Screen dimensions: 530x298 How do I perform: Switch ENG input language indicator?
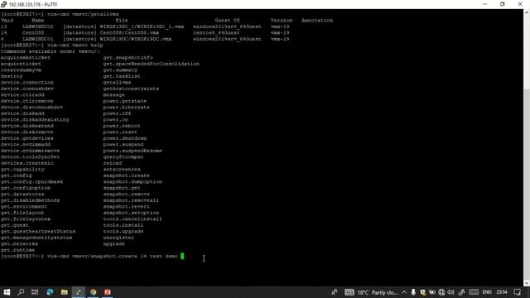point(487,292)
